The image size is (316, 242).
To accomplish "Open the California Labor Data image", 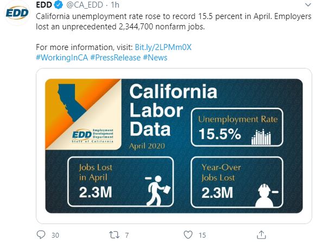I will [174, 146].
